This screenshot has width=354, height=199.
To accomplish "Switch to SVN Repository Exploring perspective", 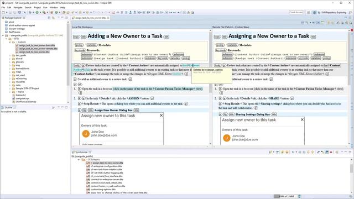I will 332,13.
